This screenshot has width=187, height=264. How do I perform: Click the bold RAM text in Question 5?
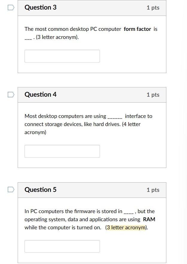pos(149,219)
